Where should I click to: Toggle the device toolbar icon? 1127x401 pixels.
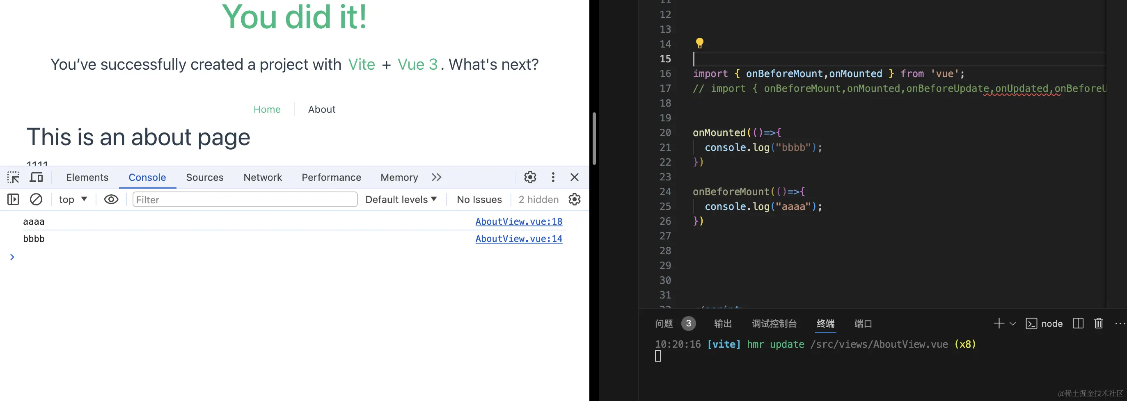coord(36,177)
